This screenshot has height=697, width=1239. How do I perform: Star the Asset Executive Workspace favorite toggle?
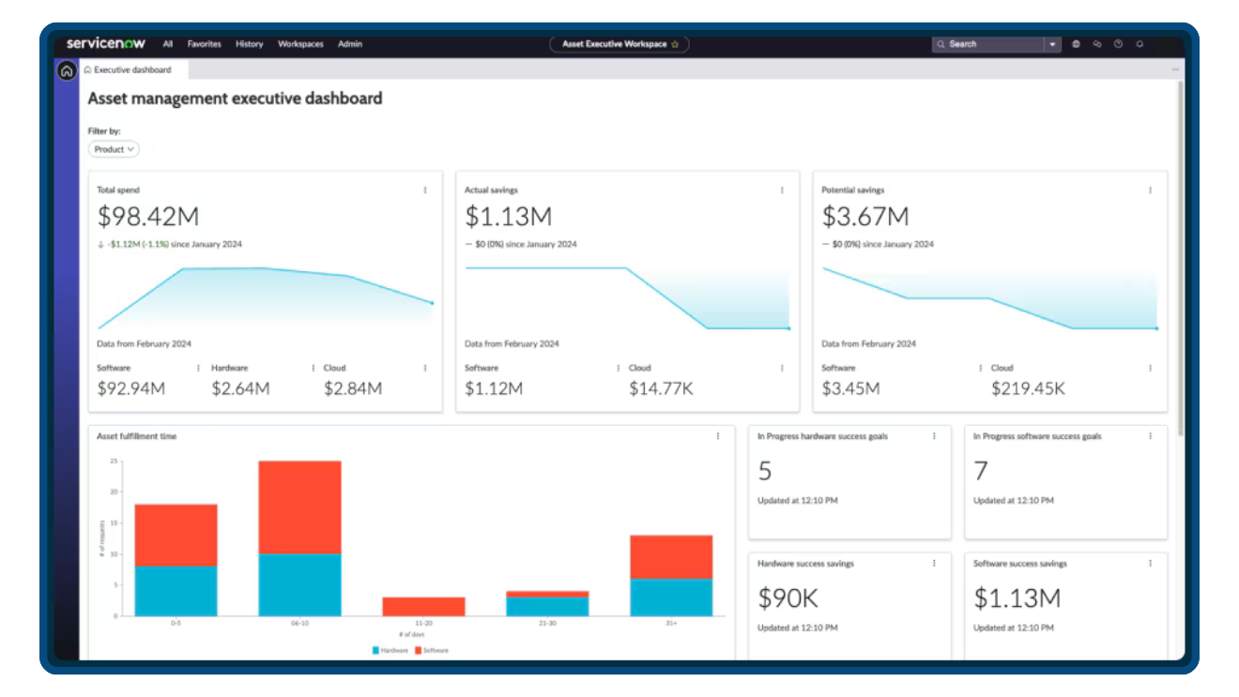[675, 43]
